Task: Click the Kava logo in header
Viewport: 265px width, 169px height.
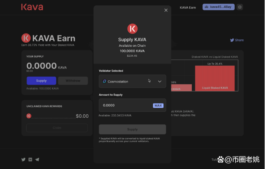Action: click(32, 7)
